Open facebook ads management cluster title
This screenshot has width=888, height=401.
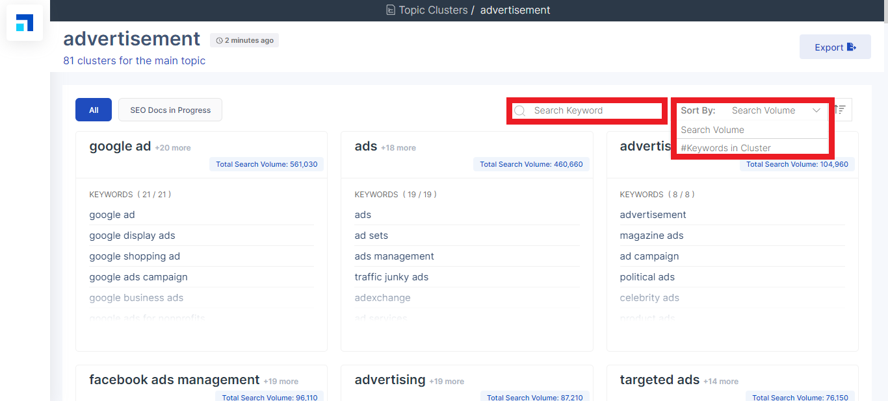tap(174, 380)
